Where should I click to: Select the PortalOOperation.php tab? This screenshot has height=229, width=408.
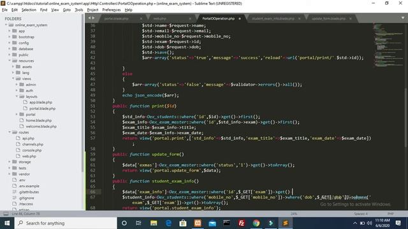[x=218, y=18]
